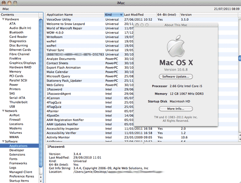The width and height of the screenshot is (241, 183).
Task: Collapse the Software section triangle
Action: 3,141
